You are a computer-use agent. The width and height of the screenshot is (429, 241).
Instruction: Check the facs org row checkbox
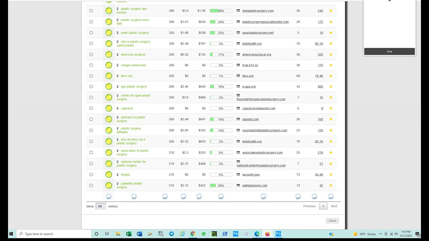(x=91, y=76)
